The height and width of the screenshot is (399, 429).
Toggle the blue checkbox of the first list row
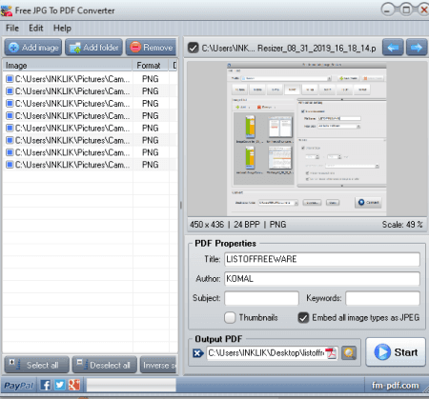click(10, 79)
